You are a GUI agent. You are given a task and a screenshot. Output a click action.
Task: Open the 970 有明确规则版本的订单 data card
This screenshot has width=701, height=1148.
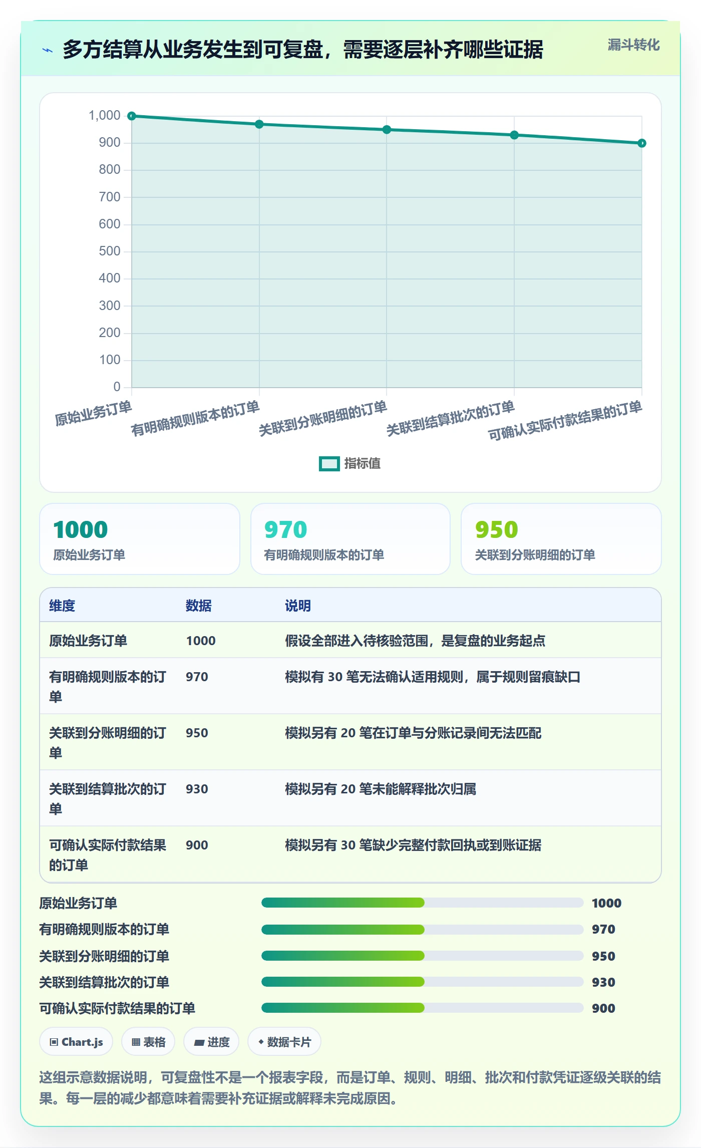click(x=350, y=539)
